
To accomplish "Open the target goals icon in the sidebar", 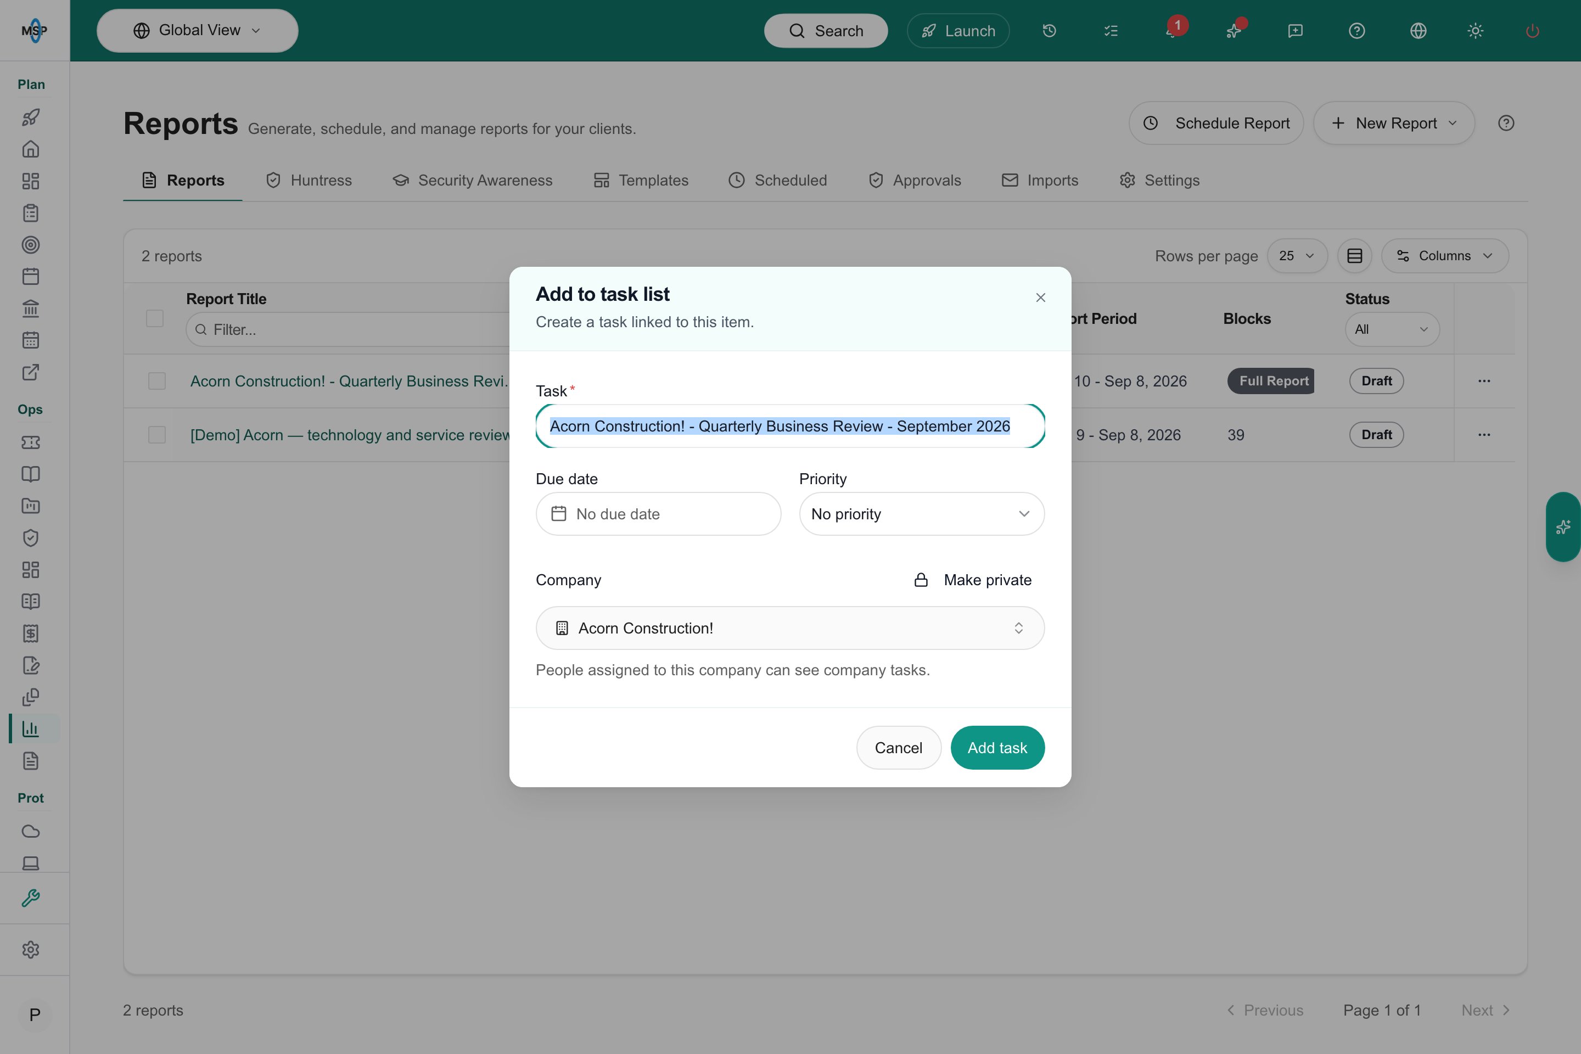I will [x=31, y=245].
